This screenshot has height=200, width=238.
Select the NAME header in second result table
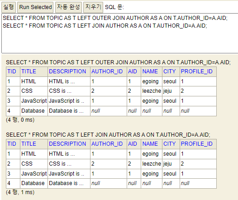152,144
